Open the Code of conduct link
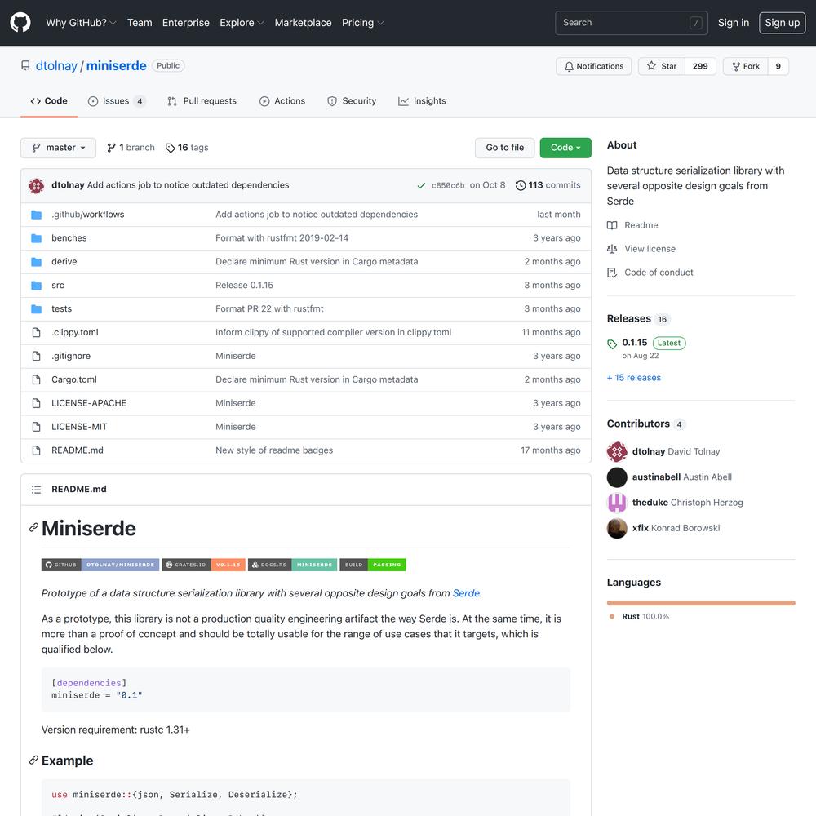Viewport: 816px width, 816px height. (650, 273)
